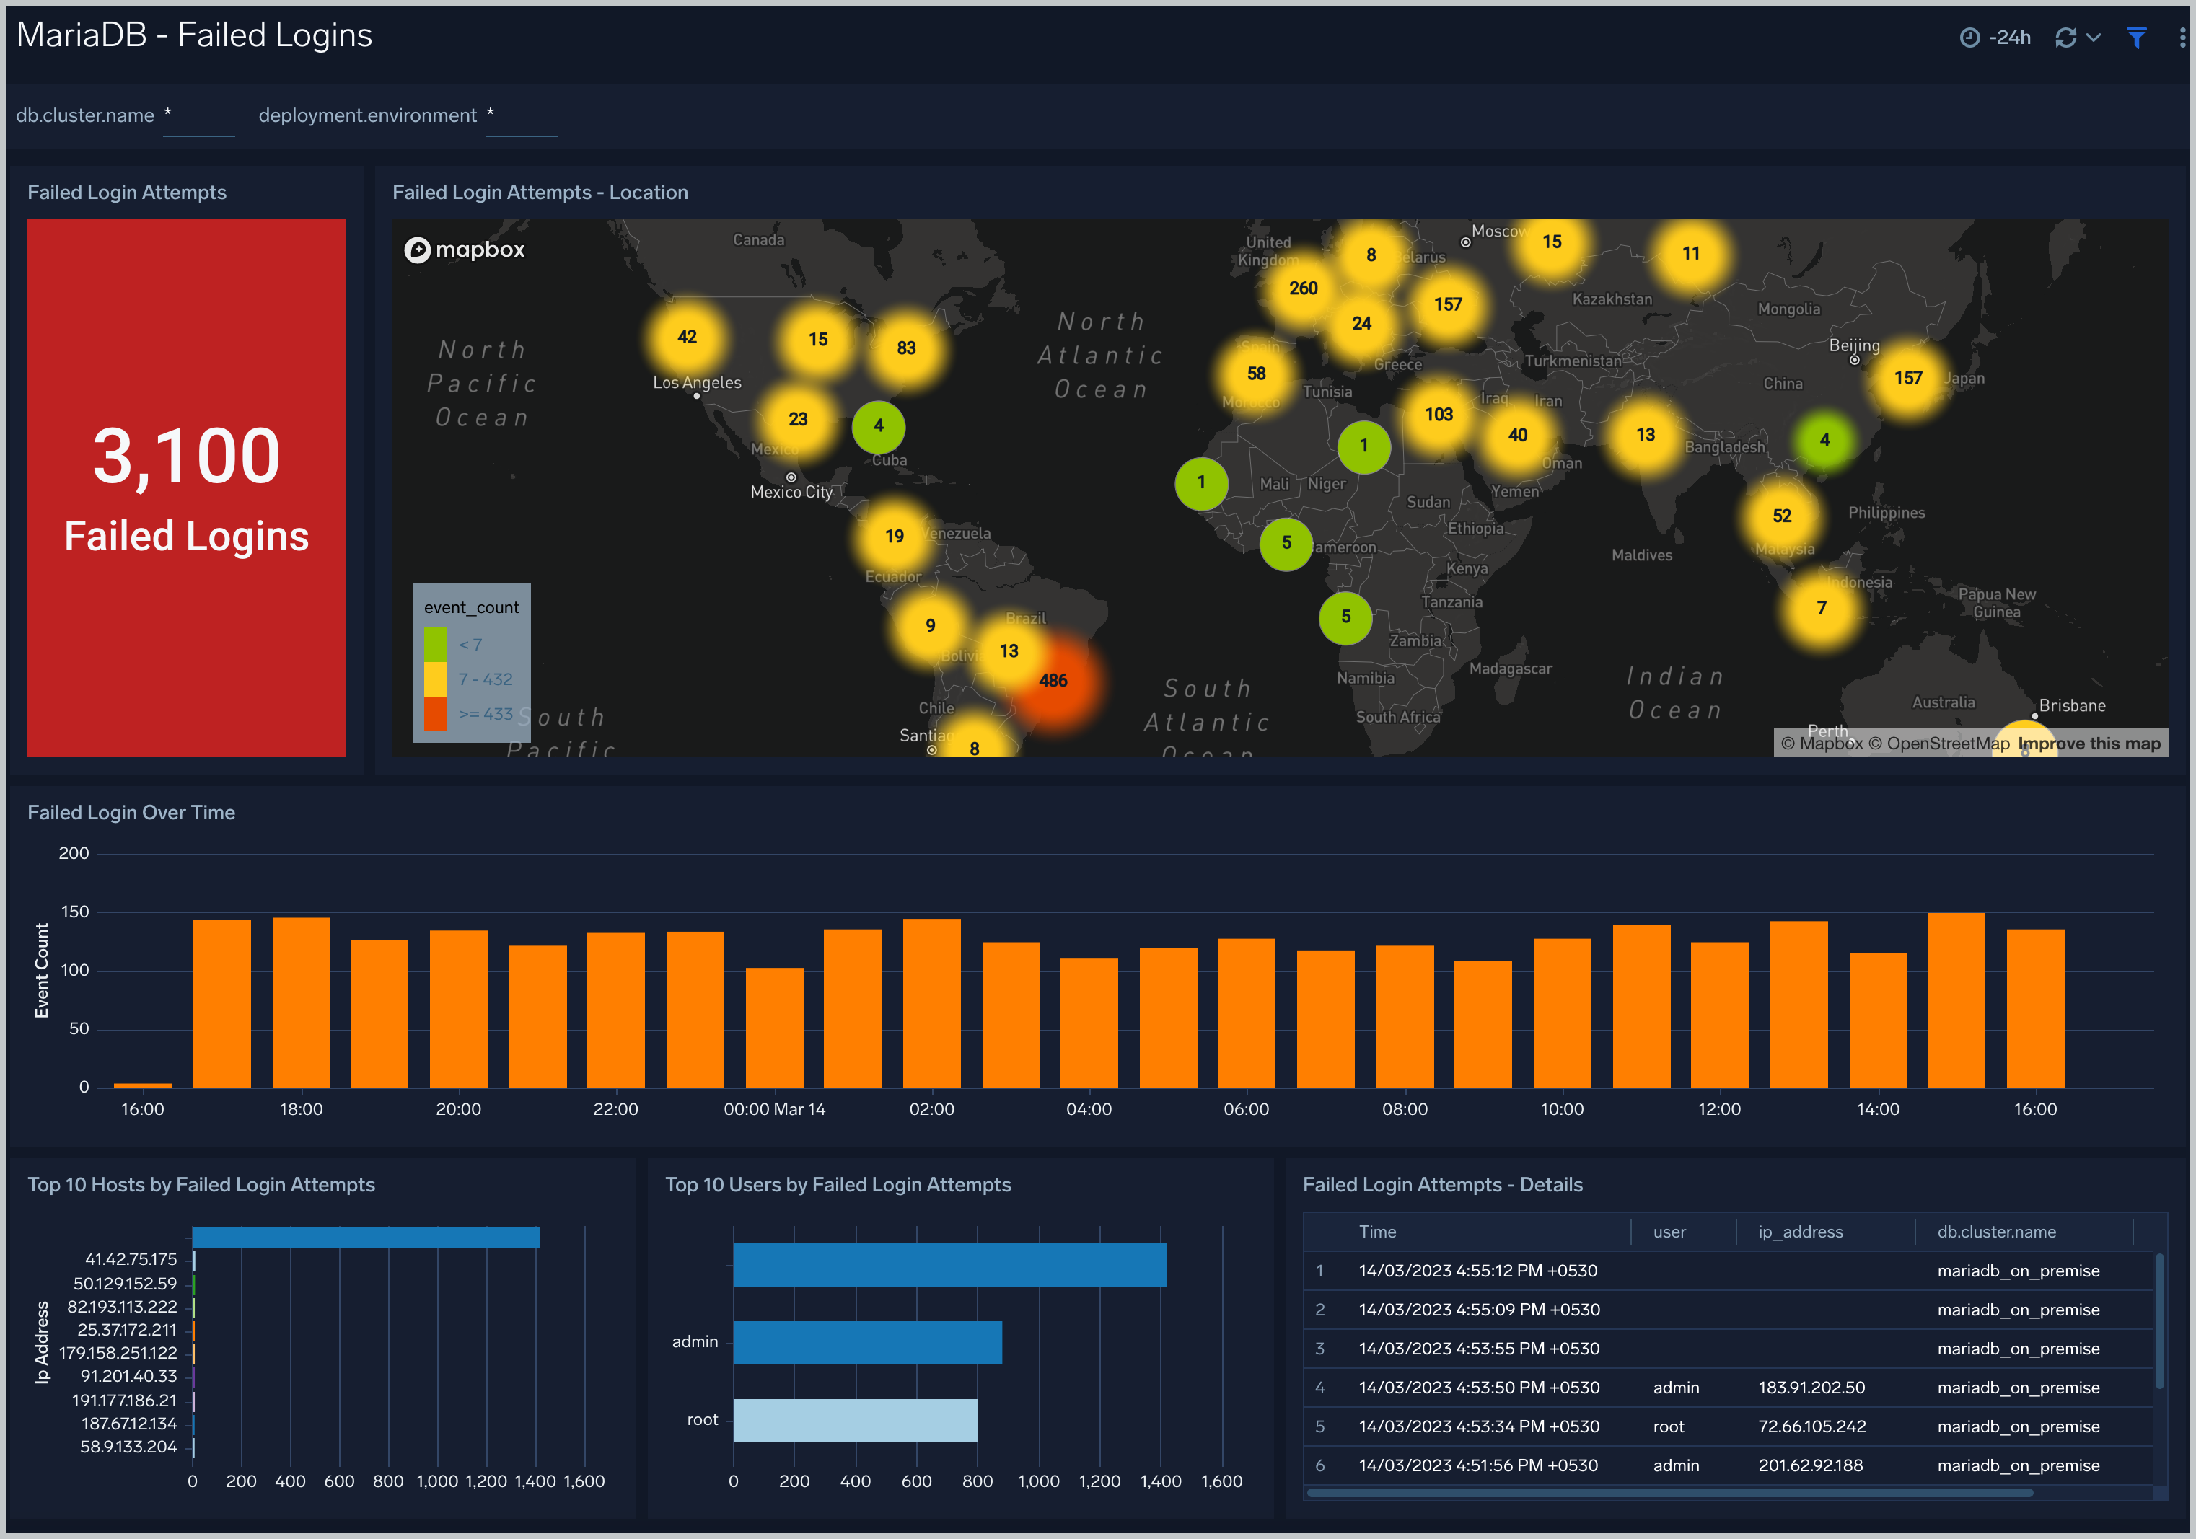Click the 18:00 bar in Failed Login Over Time

[302, 1002]
